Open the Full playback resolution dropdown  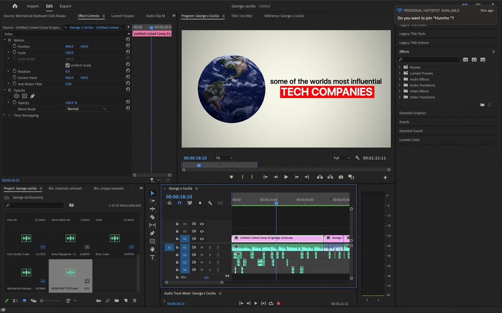coord(342,158)
